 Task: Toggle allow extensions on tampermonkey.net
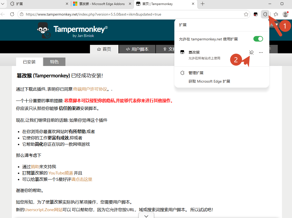point(258,39)
